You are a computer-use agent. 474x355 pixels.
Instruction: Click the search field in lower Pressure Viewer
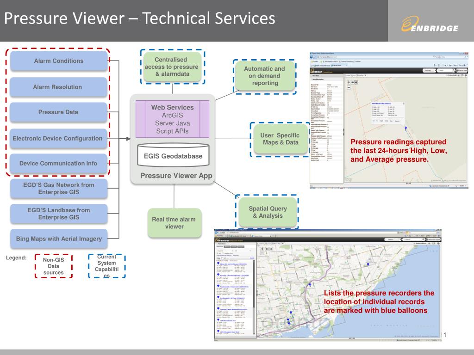(414, 239)
